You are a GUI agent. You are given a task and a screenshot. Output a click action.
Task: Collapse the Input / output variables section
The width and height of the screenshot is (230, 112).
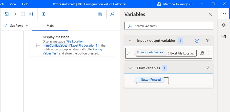130,40
